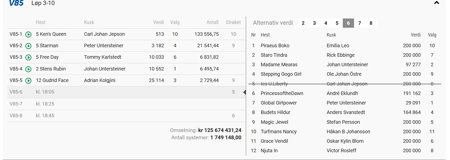Play the V85-3 race replay
This screenshot has width=450, height=160.
click(28, 57)
